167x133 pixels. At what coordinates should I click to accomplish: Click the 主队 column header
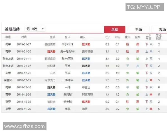53,37
